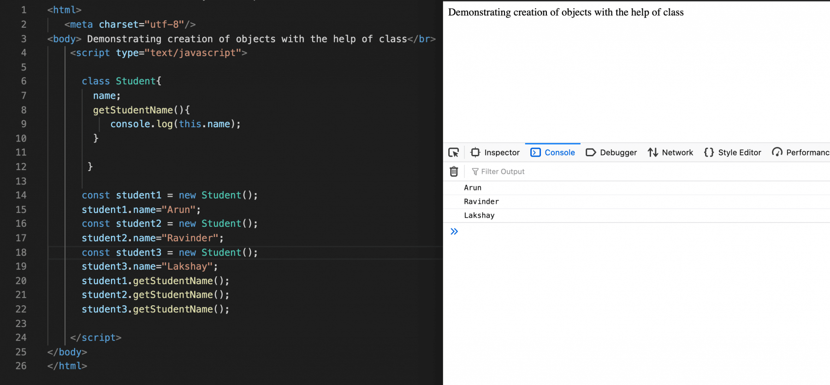Click line number 18 in editor gutter
The width and height of the screenshot is (830, 385).
[21, 252]
